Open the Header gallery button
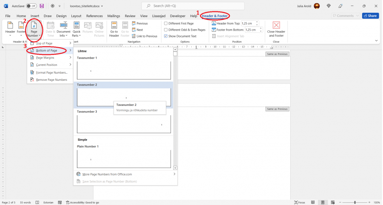This screenshot has height=205, width=383. point(10,29)
